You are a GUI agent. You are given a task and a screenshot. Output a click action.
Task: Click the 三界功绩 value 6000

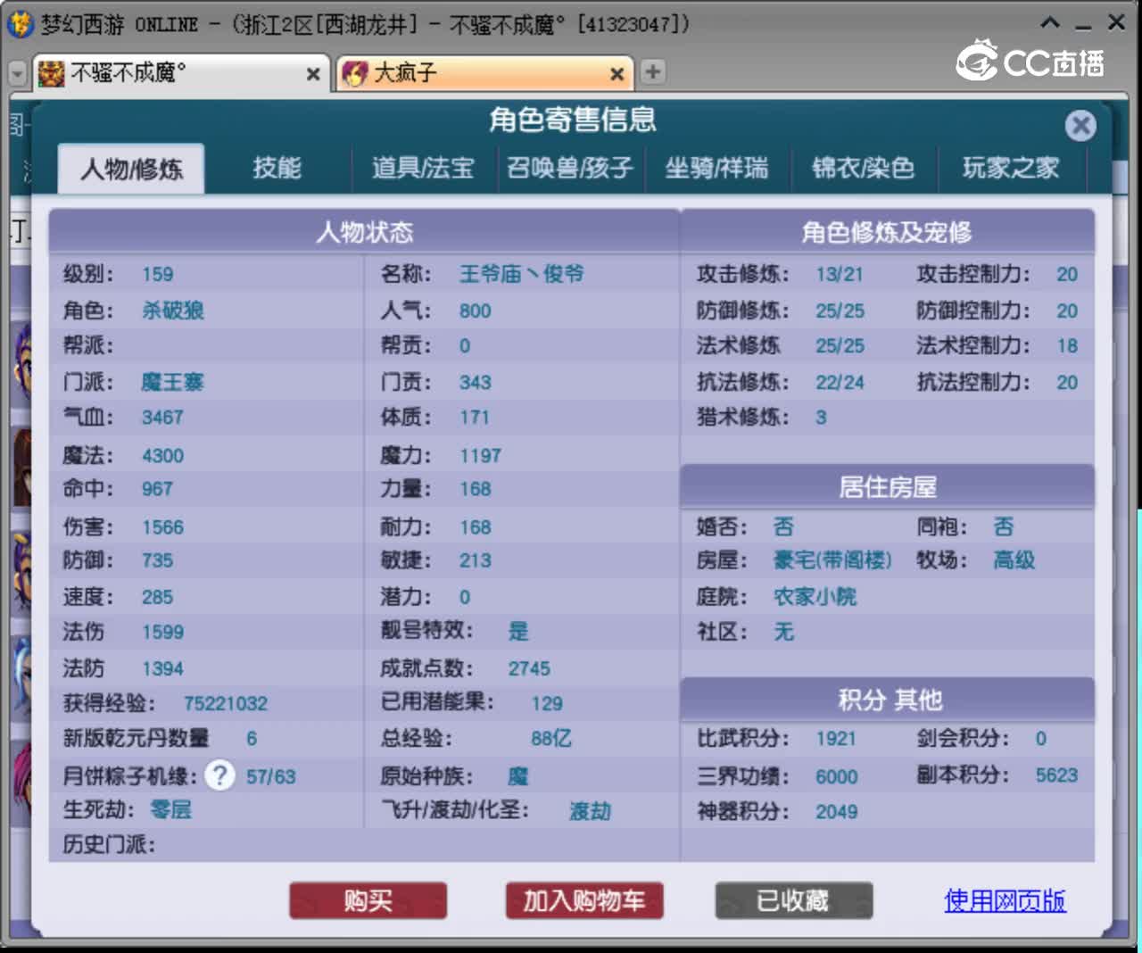(x=837, y=776)
